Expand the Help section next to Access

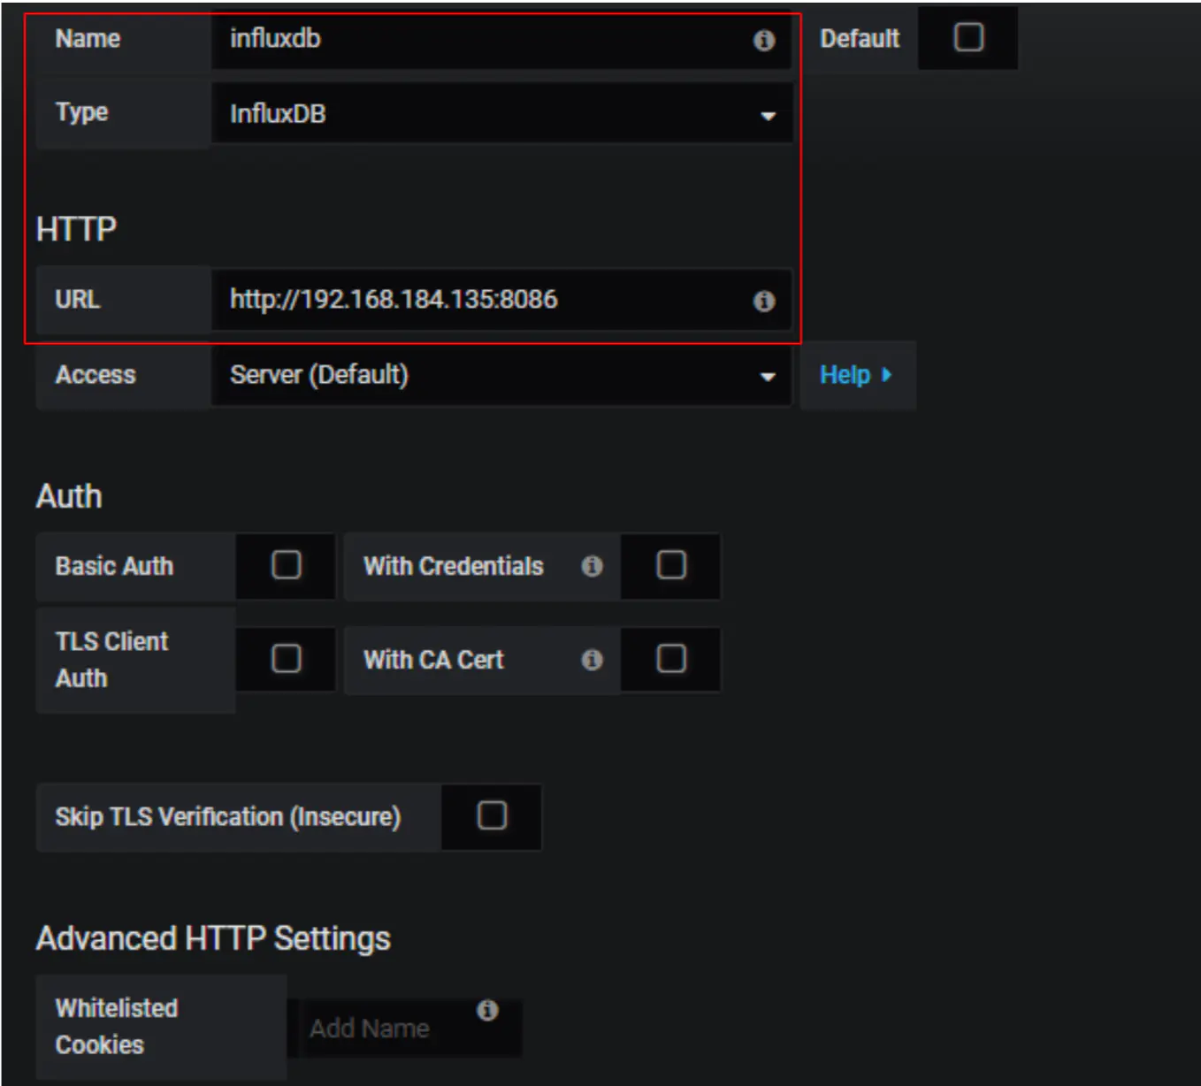(x=856, y=375)
